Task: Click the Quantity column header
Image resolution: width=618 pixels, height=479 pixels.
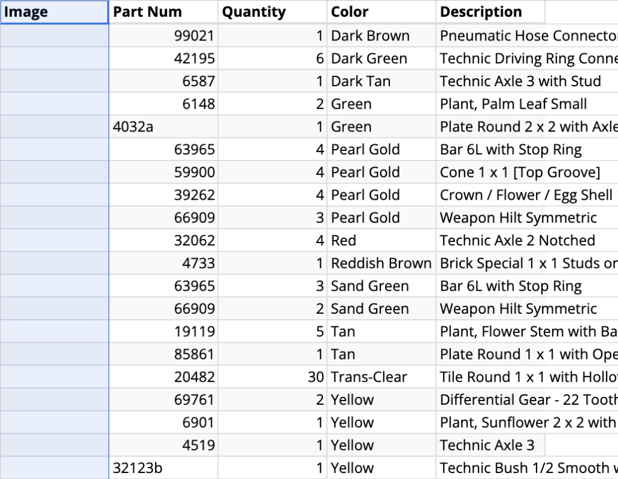Action: (x=272, y=12)
